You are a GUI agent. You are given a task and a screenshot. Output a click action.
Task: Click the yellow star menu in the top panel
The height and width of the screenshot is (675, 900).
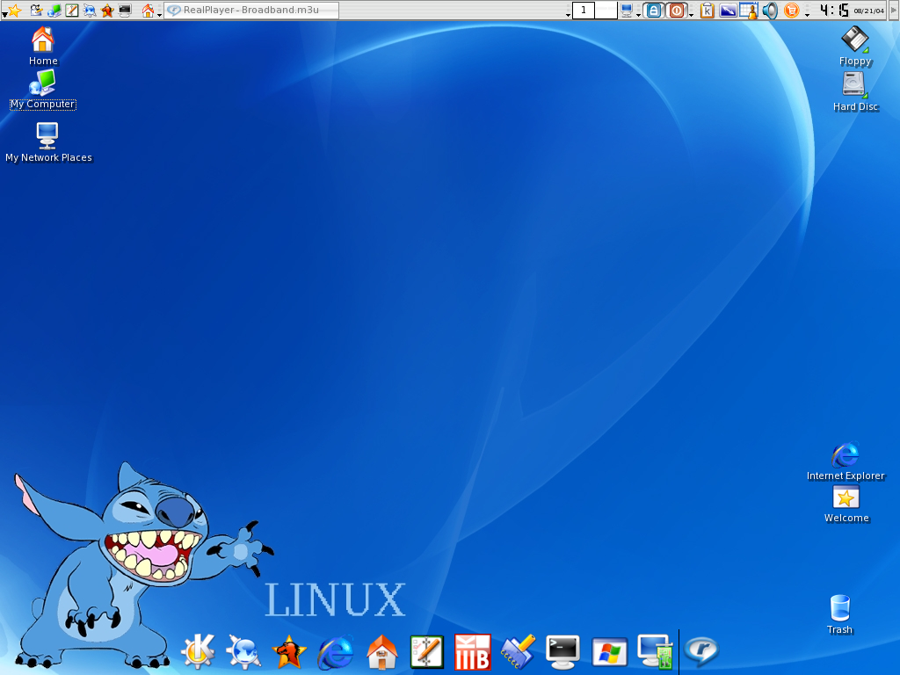(x=14, y=10)
